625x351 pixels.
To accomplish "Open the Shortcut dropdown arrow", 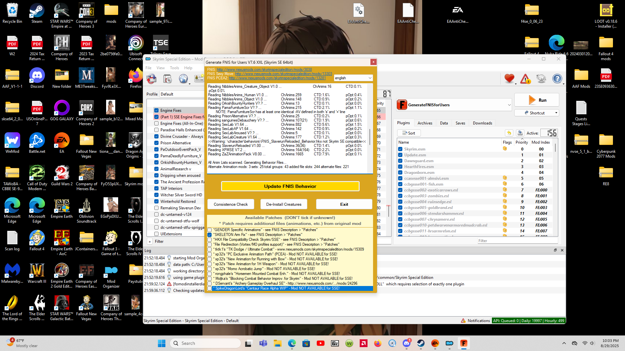I will (556, 113).
